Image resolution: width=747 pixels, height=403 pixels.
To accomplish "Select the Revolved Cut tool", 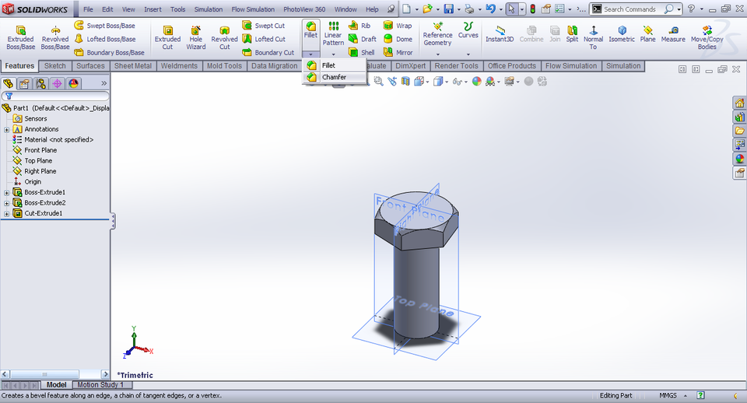I will coord(224,36).
